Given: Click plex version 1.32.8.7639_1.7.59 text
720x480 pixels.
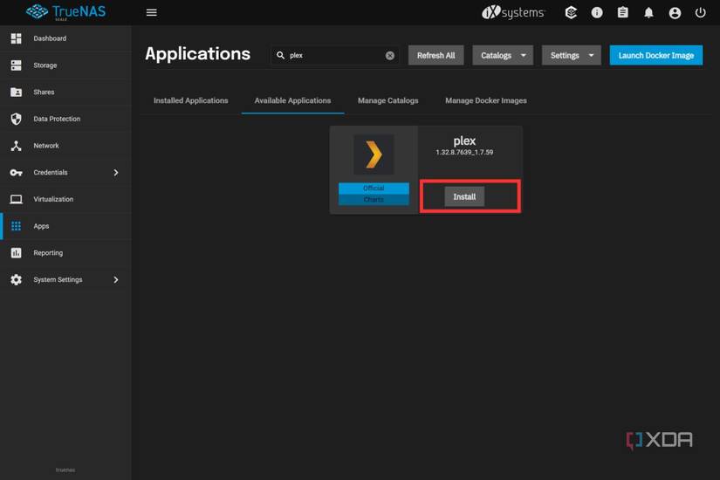Looking at the screenshot, I should point(464,152).
